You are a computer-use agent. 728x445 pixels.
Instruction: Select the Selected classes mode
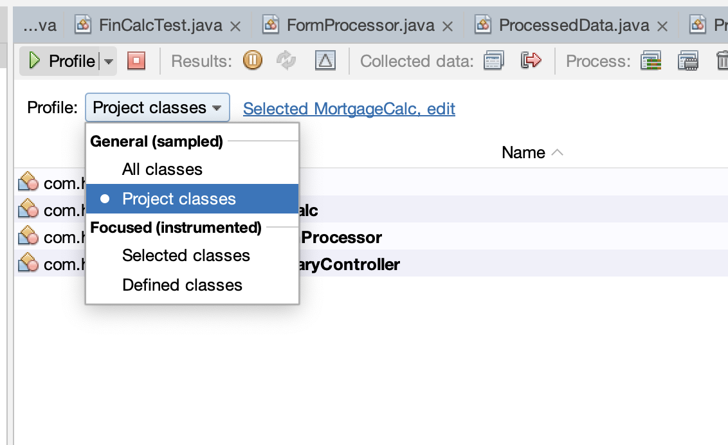pyautogui.click(x=186, y=255)
